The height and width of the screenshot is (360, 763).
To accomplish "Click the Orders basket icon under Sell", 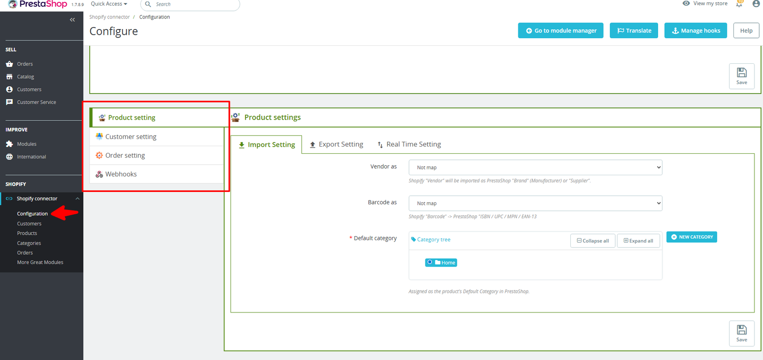I will coord(10,64).
